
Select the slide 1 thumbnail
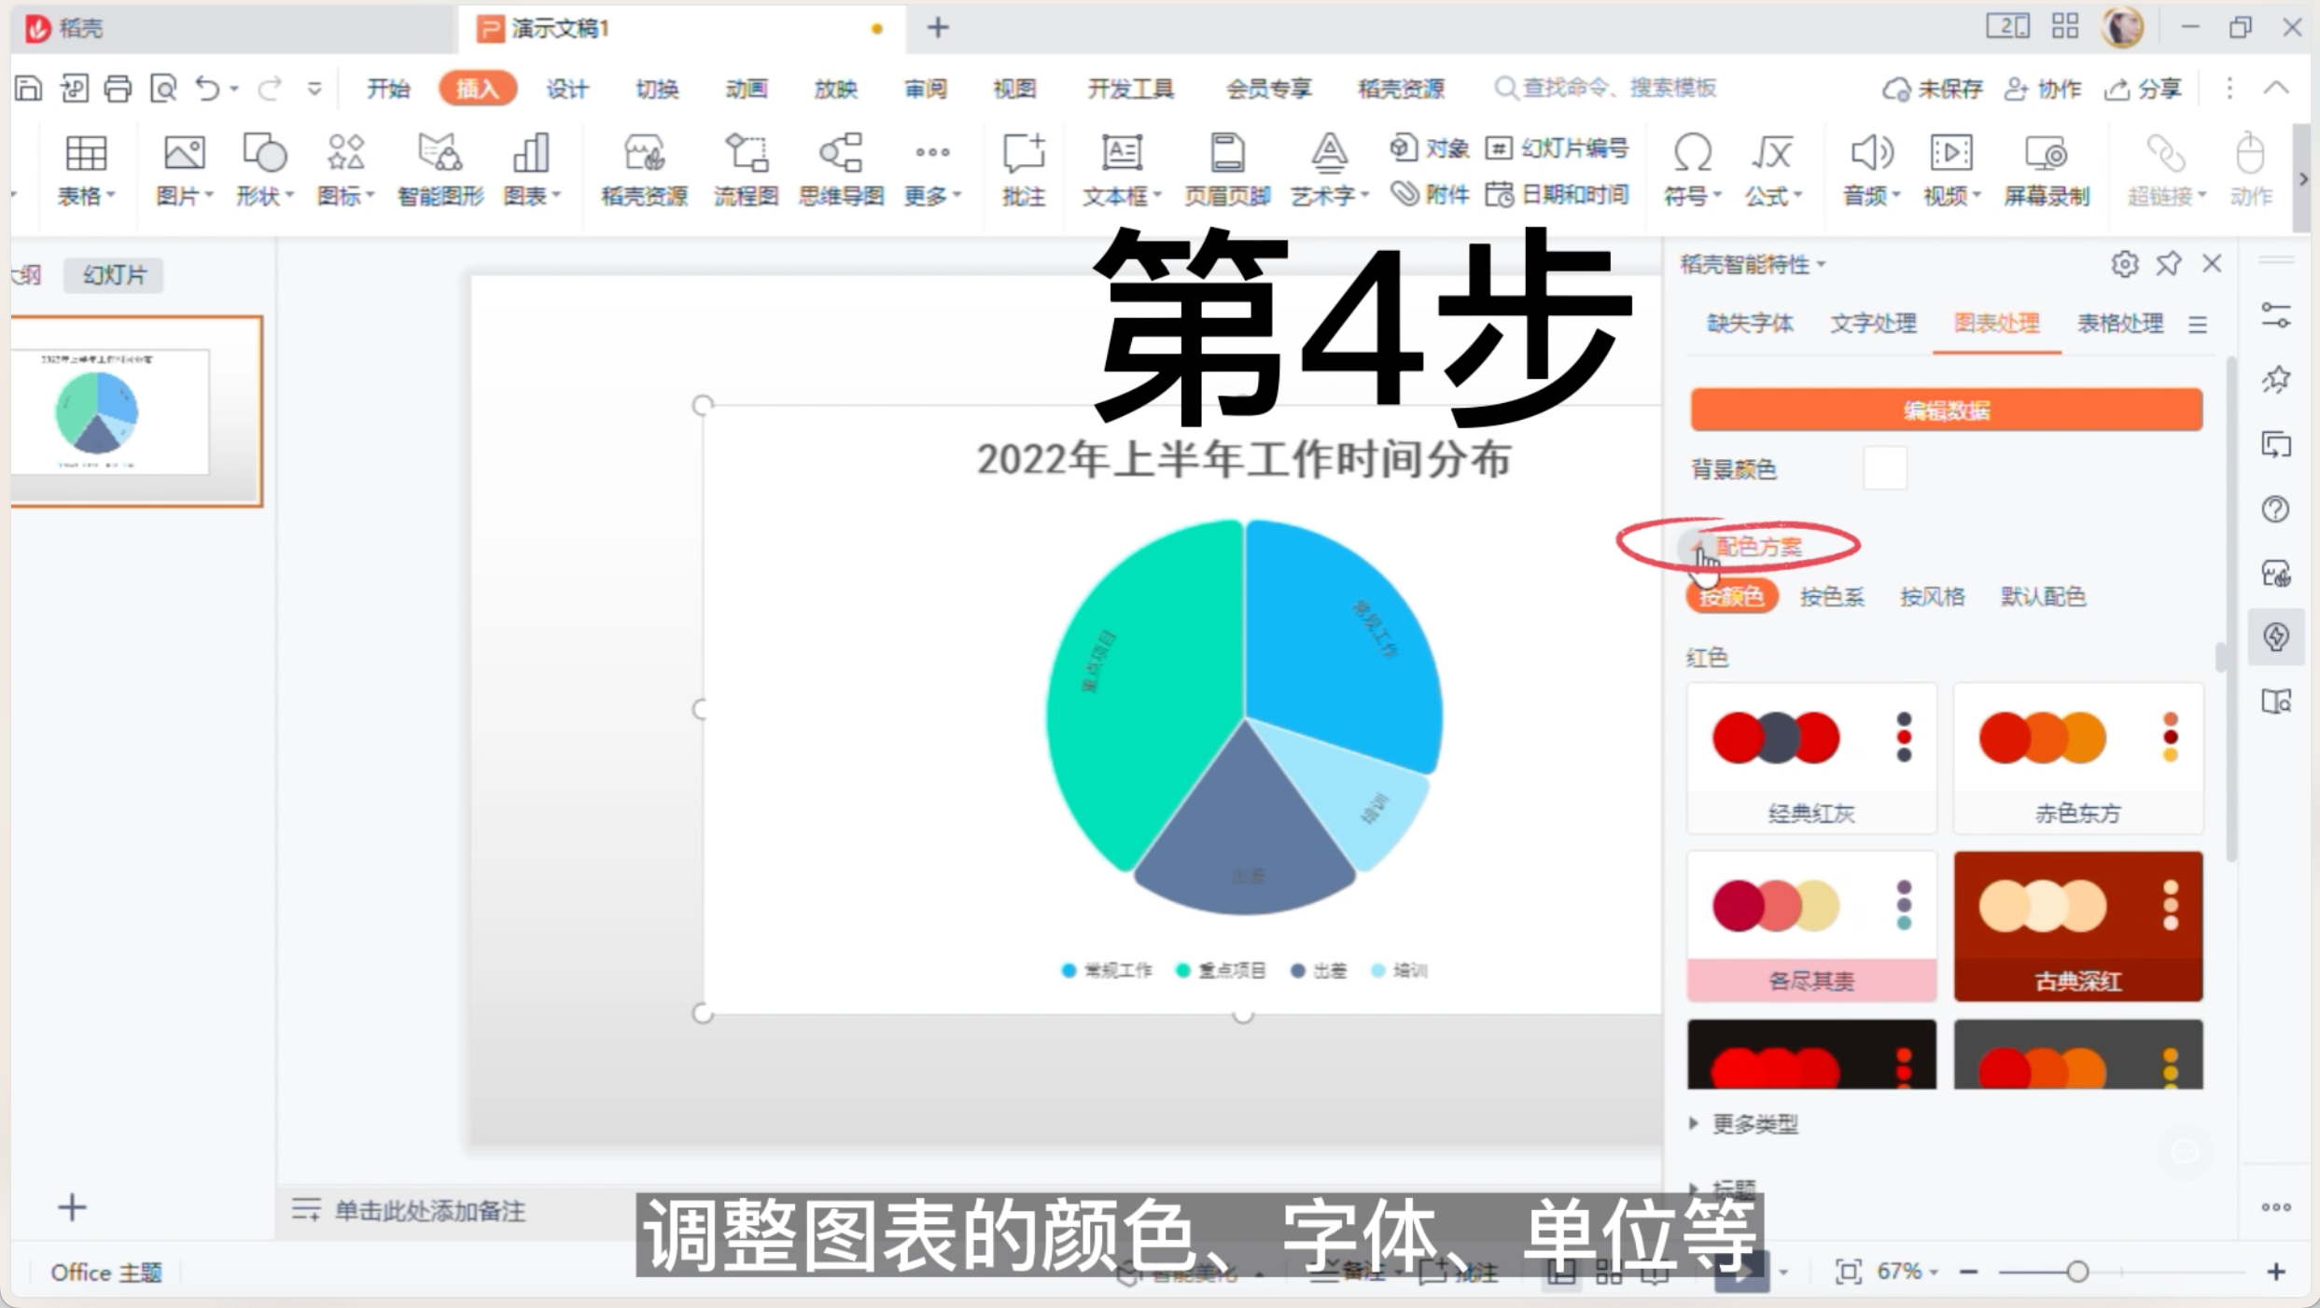136,411
